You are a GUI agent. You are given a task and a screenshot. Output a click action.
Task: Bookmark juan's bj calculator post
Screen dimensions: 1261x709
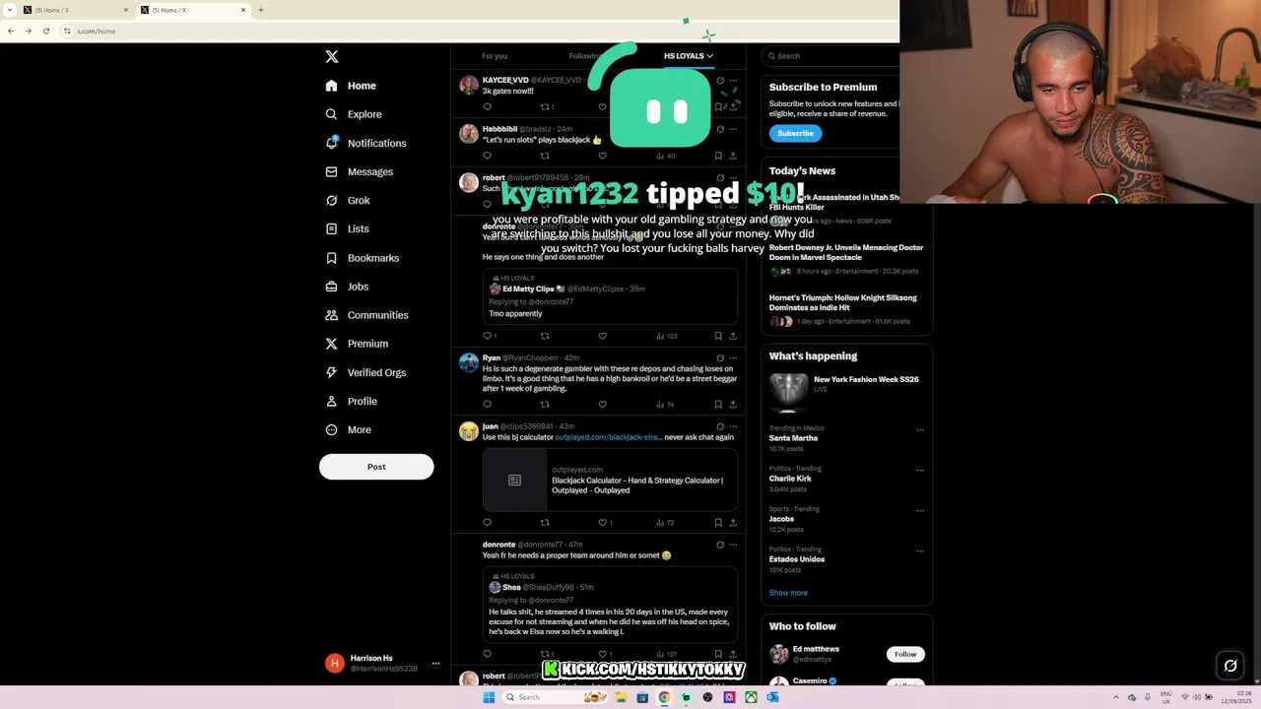point(717,522)
